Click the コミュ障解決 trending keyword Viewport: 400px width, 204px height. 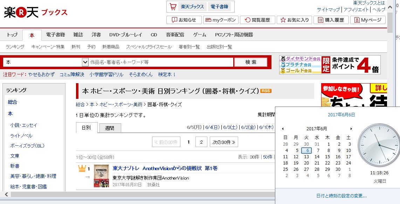72,74
